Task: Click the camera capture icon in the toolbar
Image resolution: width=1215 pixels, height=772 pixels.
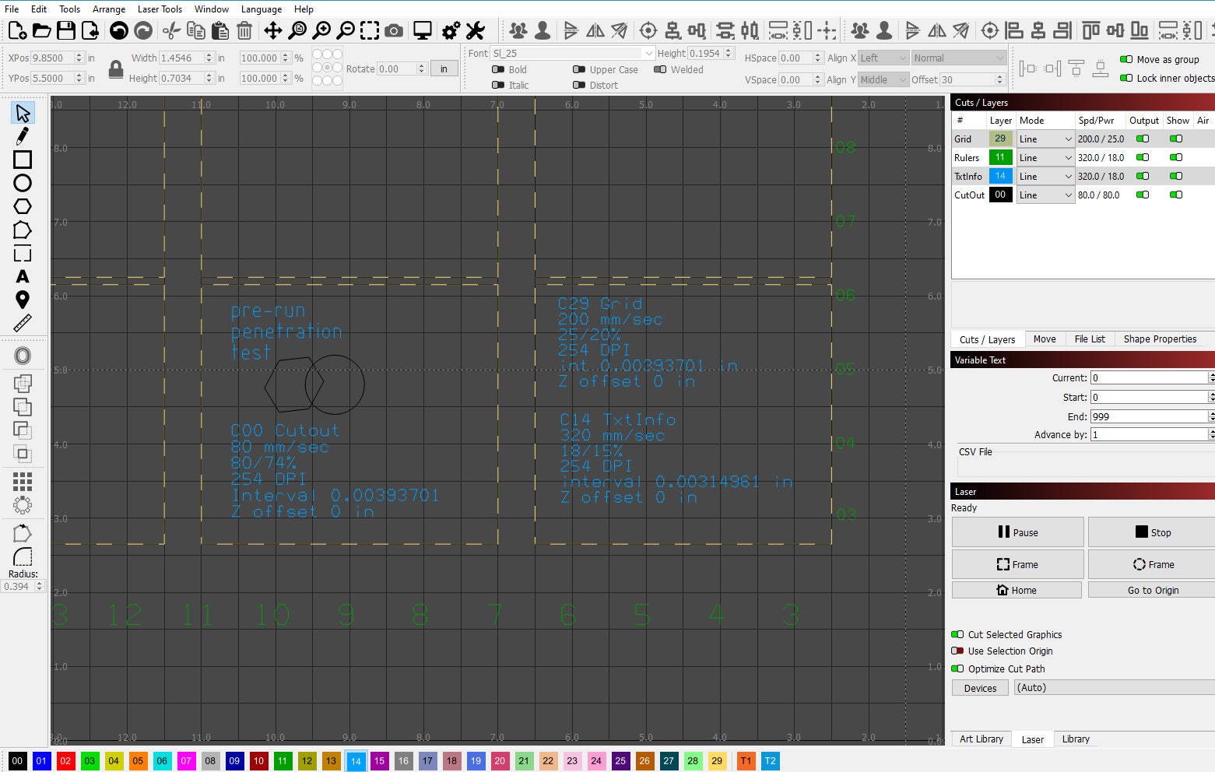Action: 393,30
